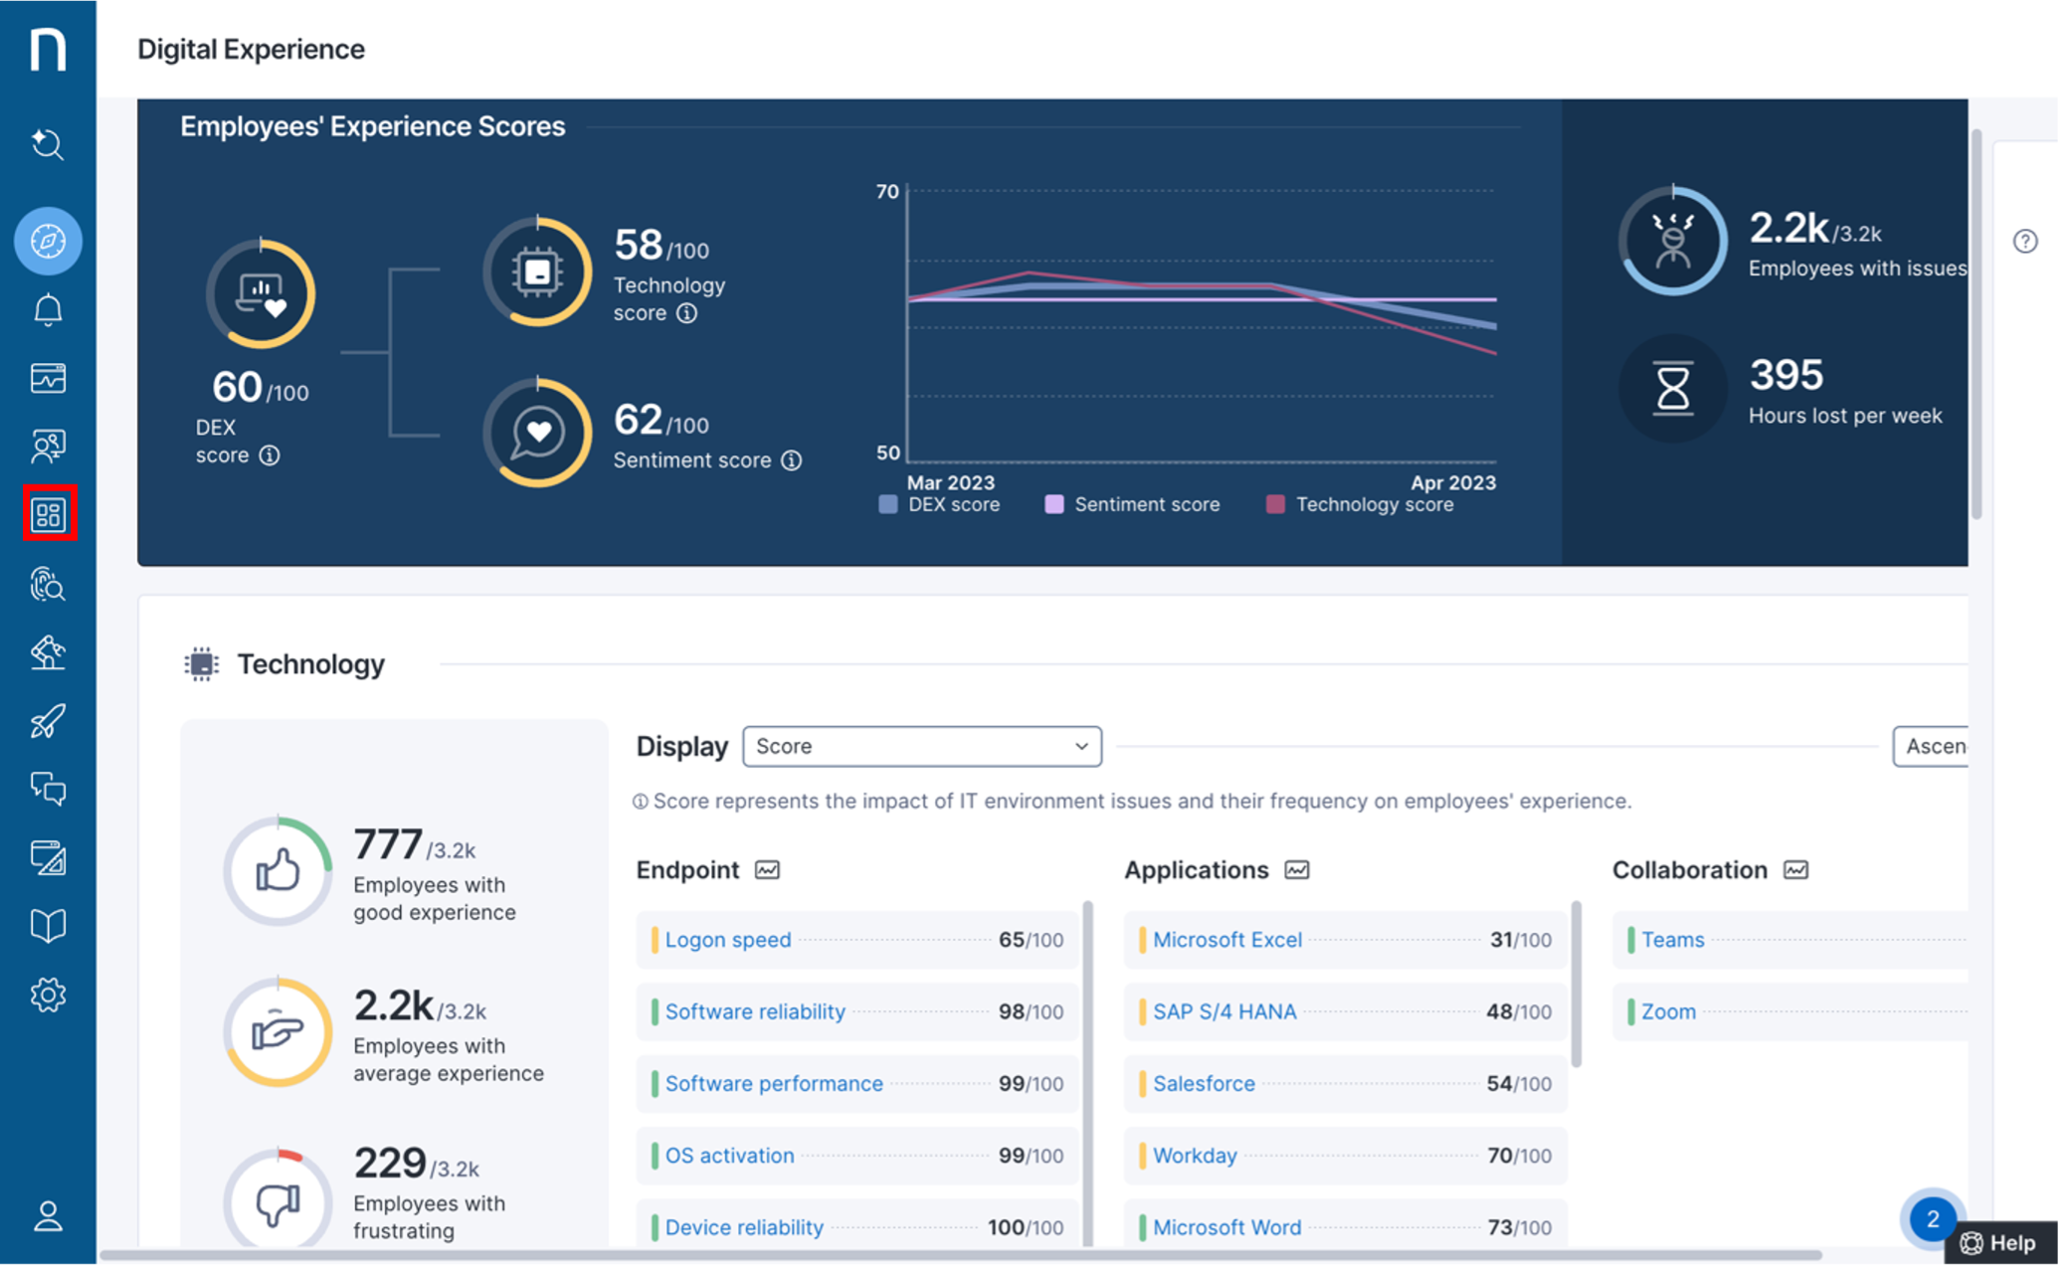Open the notifications bell icon
Screen dimensions: 2065x1271
48,308
